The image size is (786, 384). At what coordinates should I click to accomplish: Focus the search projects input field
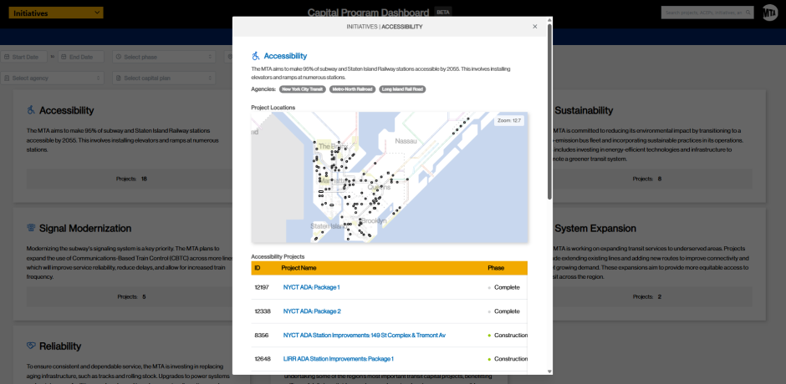(707, 13)
